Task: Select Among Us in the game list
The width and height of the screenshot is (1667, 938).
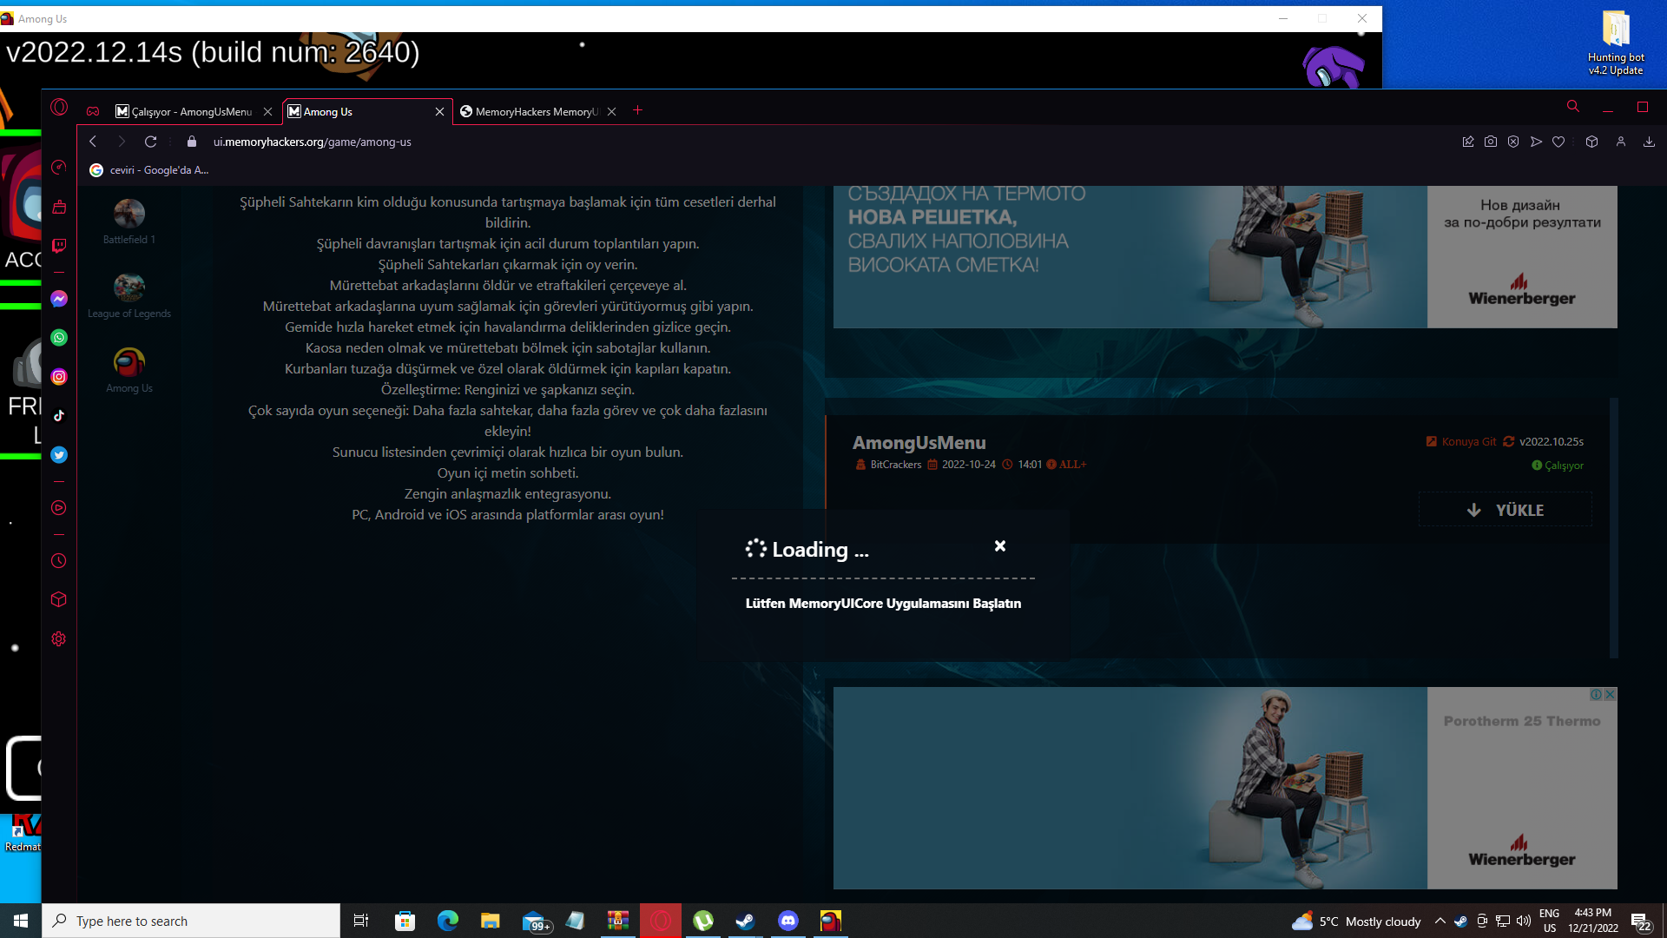Action: [129, 371]
